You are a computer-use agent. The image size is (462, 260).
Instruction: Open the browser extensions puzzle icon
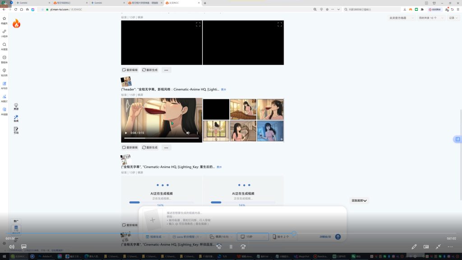pyautogui.click(x=422, y=9)
